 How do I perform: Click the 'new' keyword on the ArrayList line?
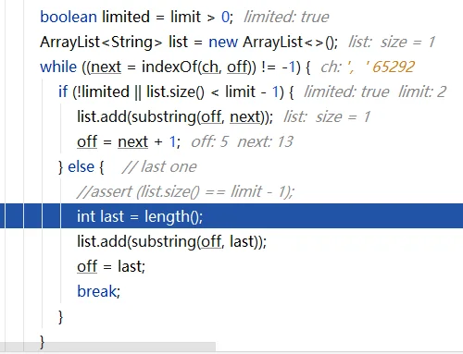(223, 42)
